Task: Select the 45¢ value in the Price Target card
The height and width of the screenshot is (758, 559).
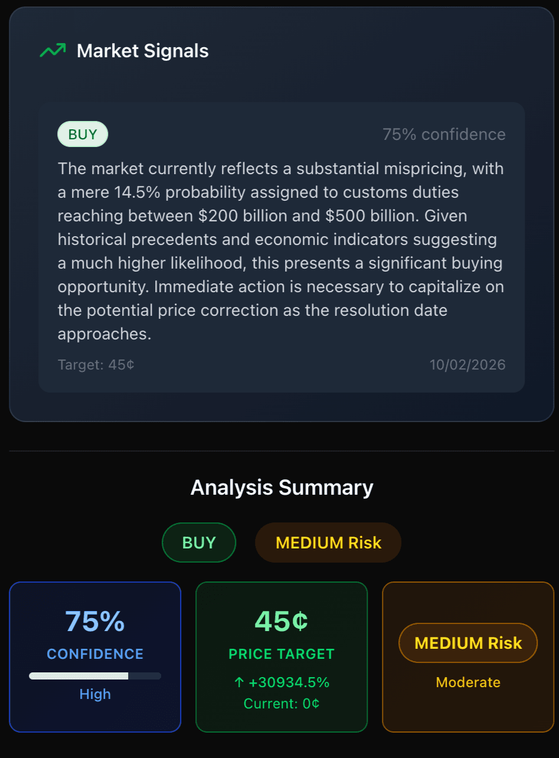Action: pos(281,621)
